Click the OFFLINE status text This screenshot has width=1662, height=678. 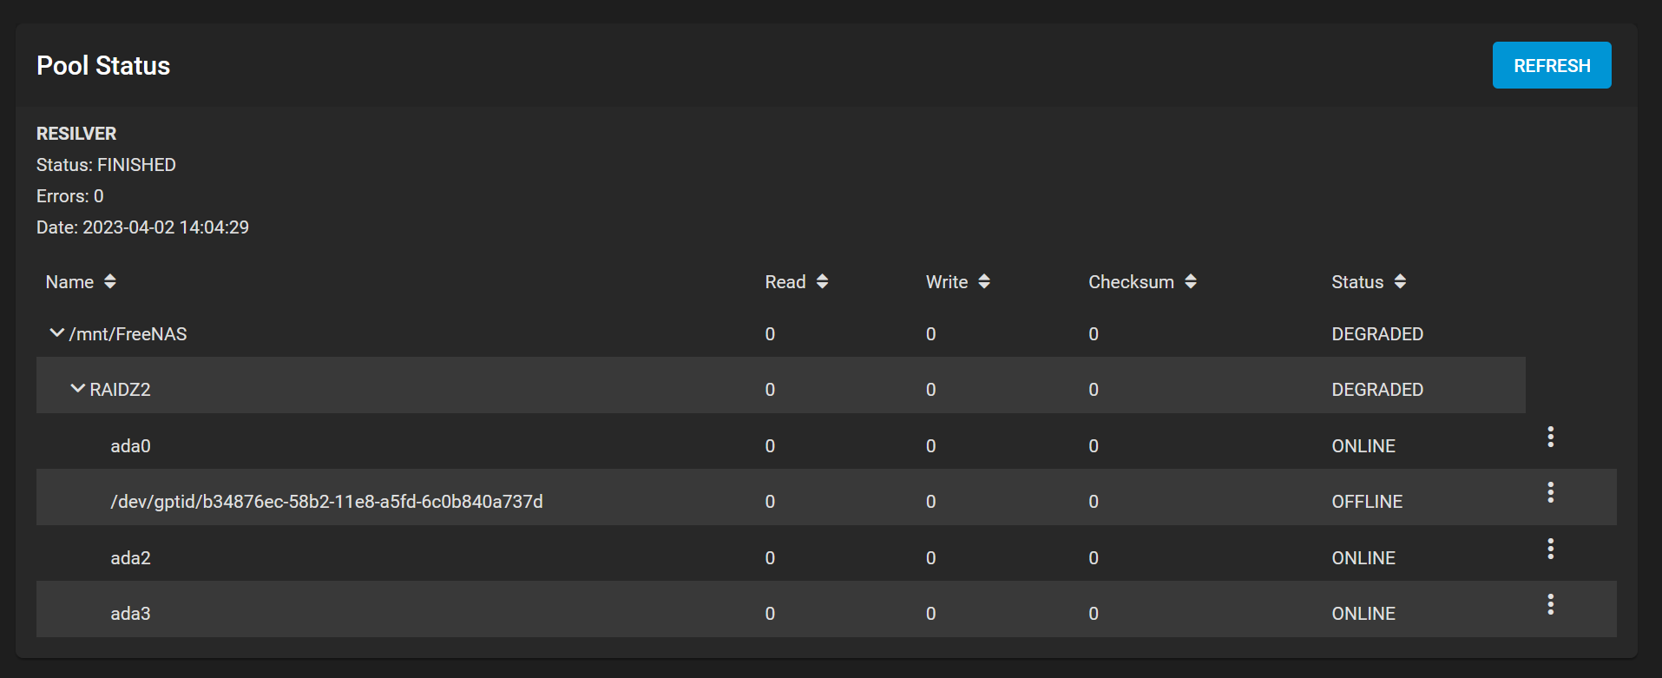(1367, 502)
